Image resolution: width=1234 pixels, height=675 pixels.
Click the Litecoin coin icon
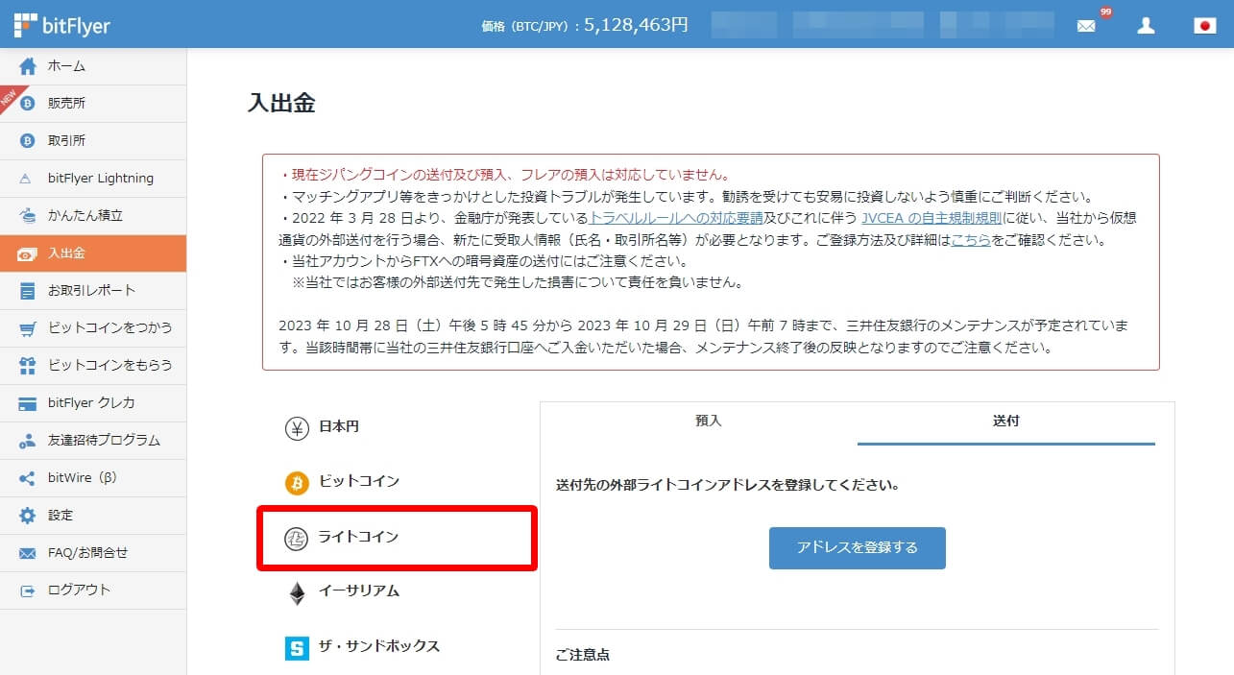[x=297, y=538]
